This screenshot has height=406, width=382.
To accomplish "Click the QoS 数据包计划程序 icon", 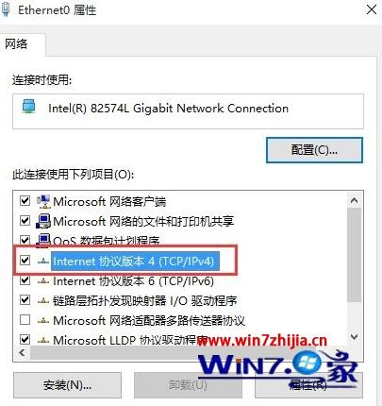I will tap(43, 240).
